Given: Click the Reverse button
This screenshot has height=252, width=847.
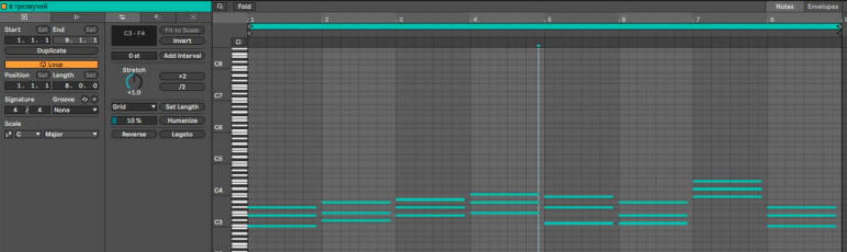Looking at the screenshot, I should [134, 134].
